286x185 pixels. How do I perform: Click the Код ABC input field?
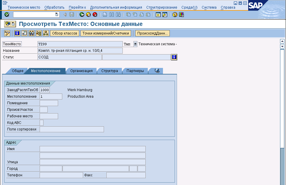[x=42, y=123]
